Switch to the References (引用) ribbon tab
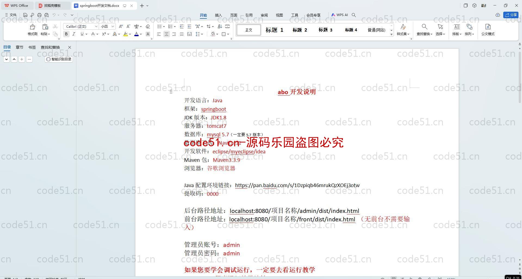522x279 pixels. tap(249, 15)
